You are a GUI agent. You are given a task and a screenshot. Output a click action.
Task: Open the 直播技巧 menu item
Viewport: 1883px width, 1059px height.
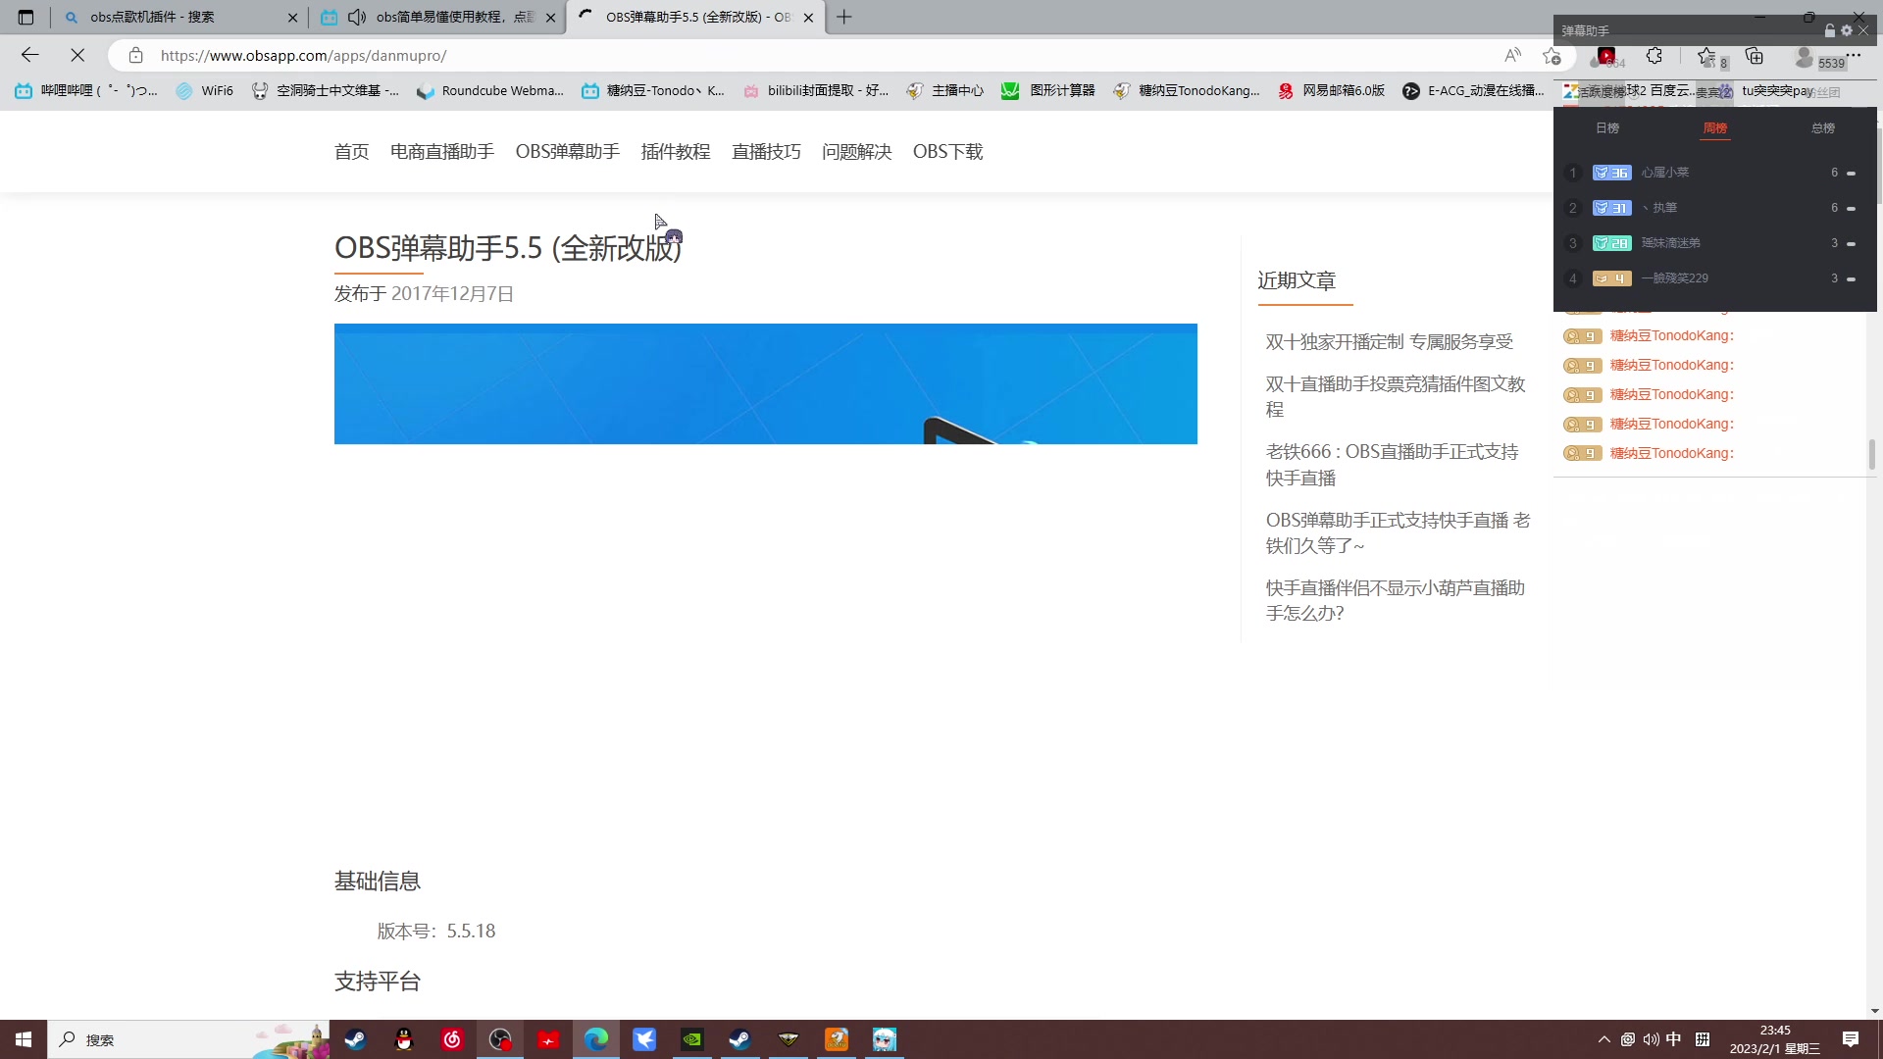[x=766, y=151]
